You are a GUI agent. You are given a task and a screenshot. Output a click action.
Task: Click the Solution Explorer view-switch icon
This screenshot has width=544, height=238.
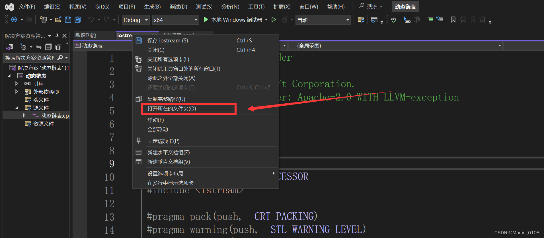[10, 47]
